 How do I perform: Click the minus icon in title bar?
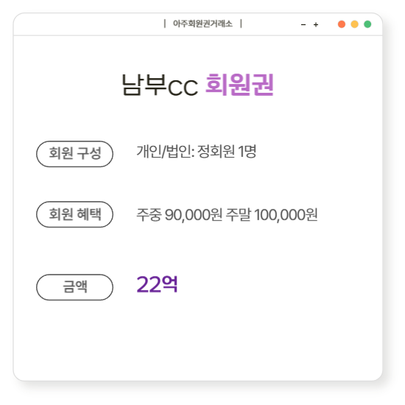click(x=303, y=25)
